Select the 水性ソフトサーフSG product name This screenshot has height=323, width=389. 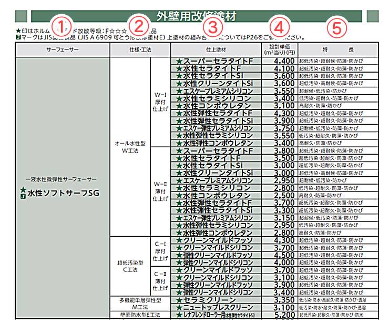pyautogui.click(x=64, y=193)
